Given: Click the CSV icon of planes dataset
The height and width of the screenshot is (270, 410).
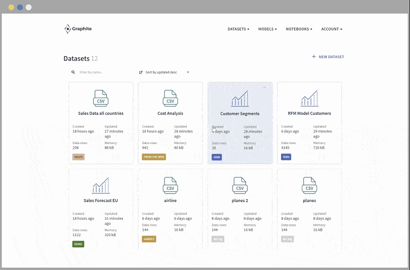Looking at the screenshot, I should (x=309, y=185).
